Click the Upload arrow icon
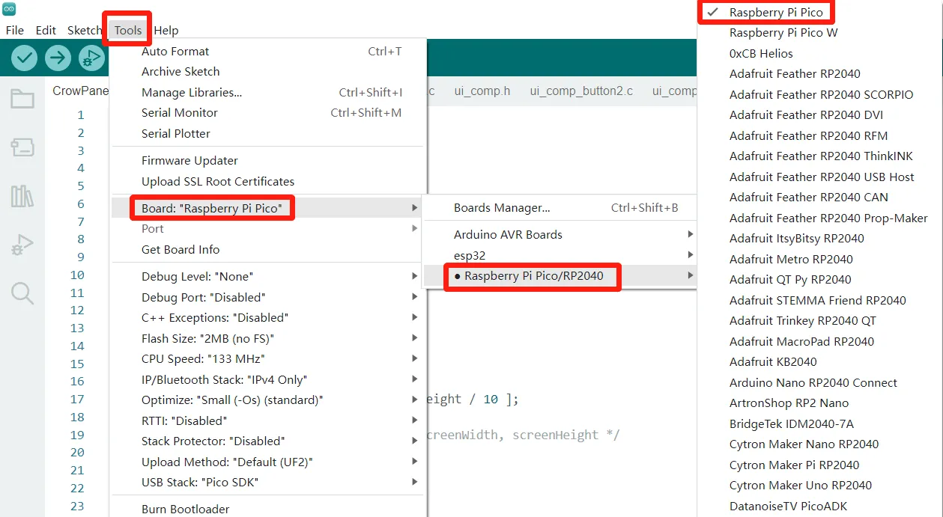This screenshot has height=517, width=943. click(x=58, y=58)
